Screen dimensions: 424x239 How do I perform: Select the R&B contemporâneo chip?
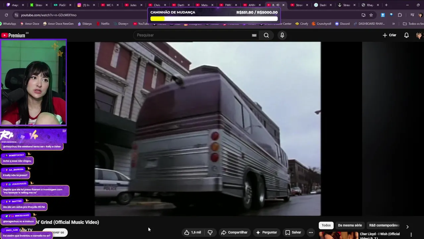(x=384, y=225)
